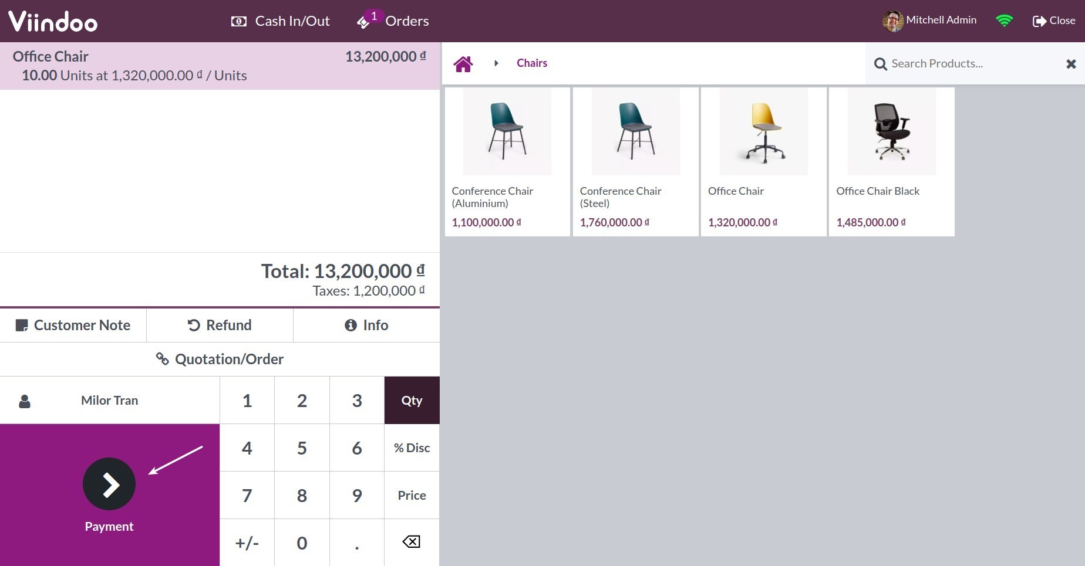The width and height of the screenshot is (1085, 566).
Task: Tap numpad key 3
Action: 357,400
